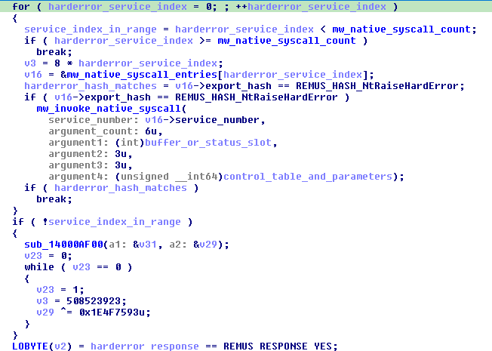Click 'v23' on the 'v23 = 0' line
492x351 pixels.
[33, 256]
